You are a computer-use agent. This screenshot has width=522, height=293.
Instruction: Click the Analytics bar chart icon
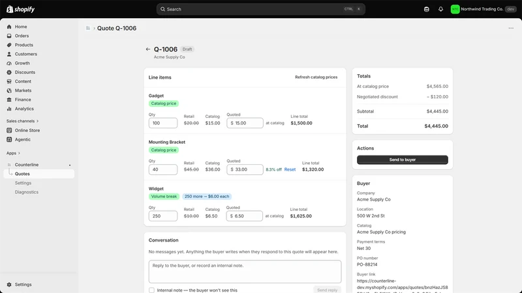coord(9,109)
